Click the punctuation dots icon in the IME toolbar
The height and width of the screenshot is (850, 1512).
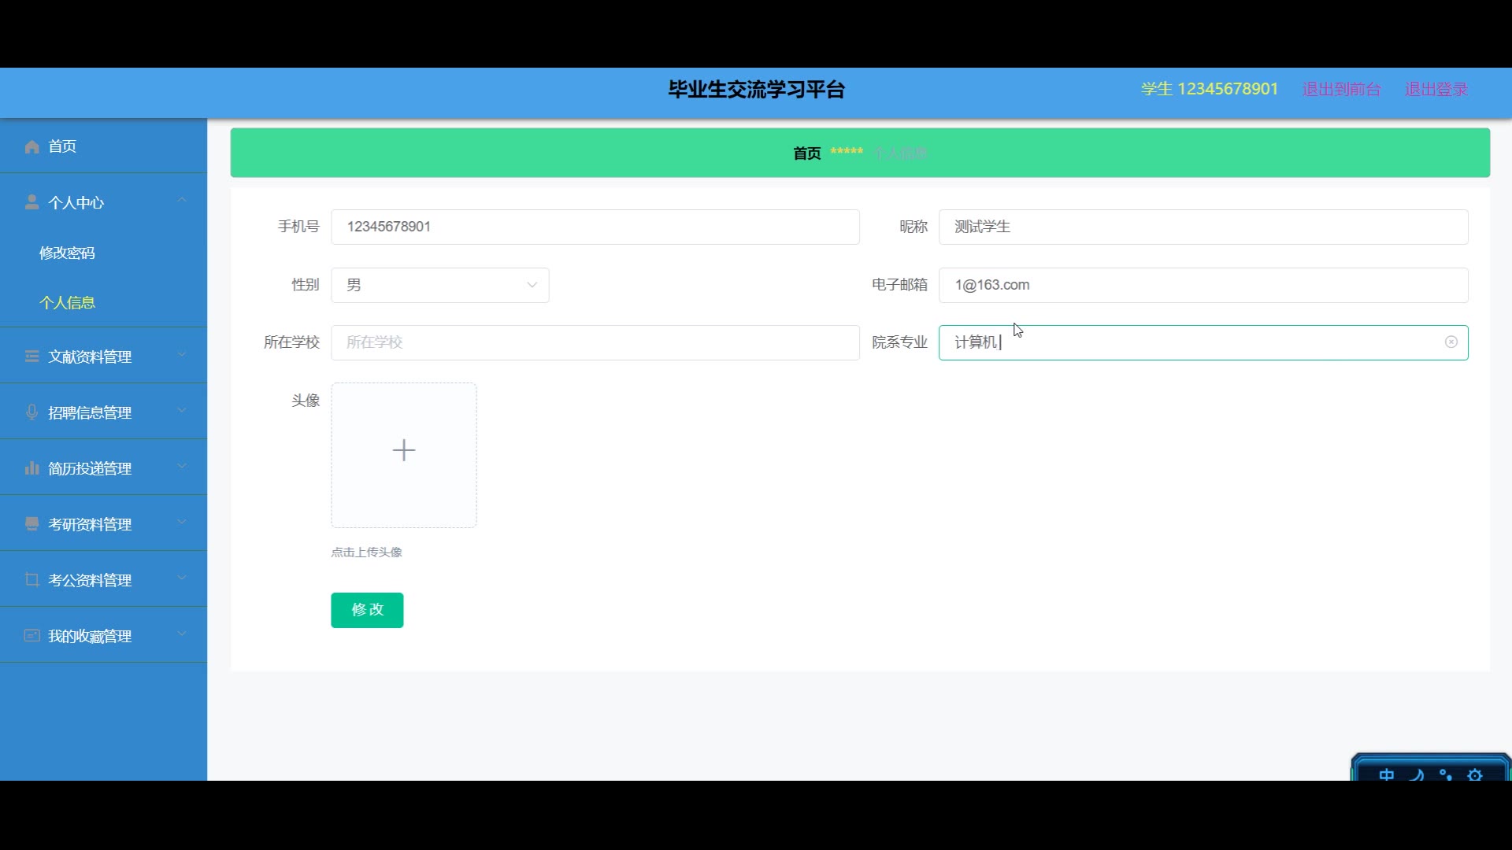[x=1446, y=774]
